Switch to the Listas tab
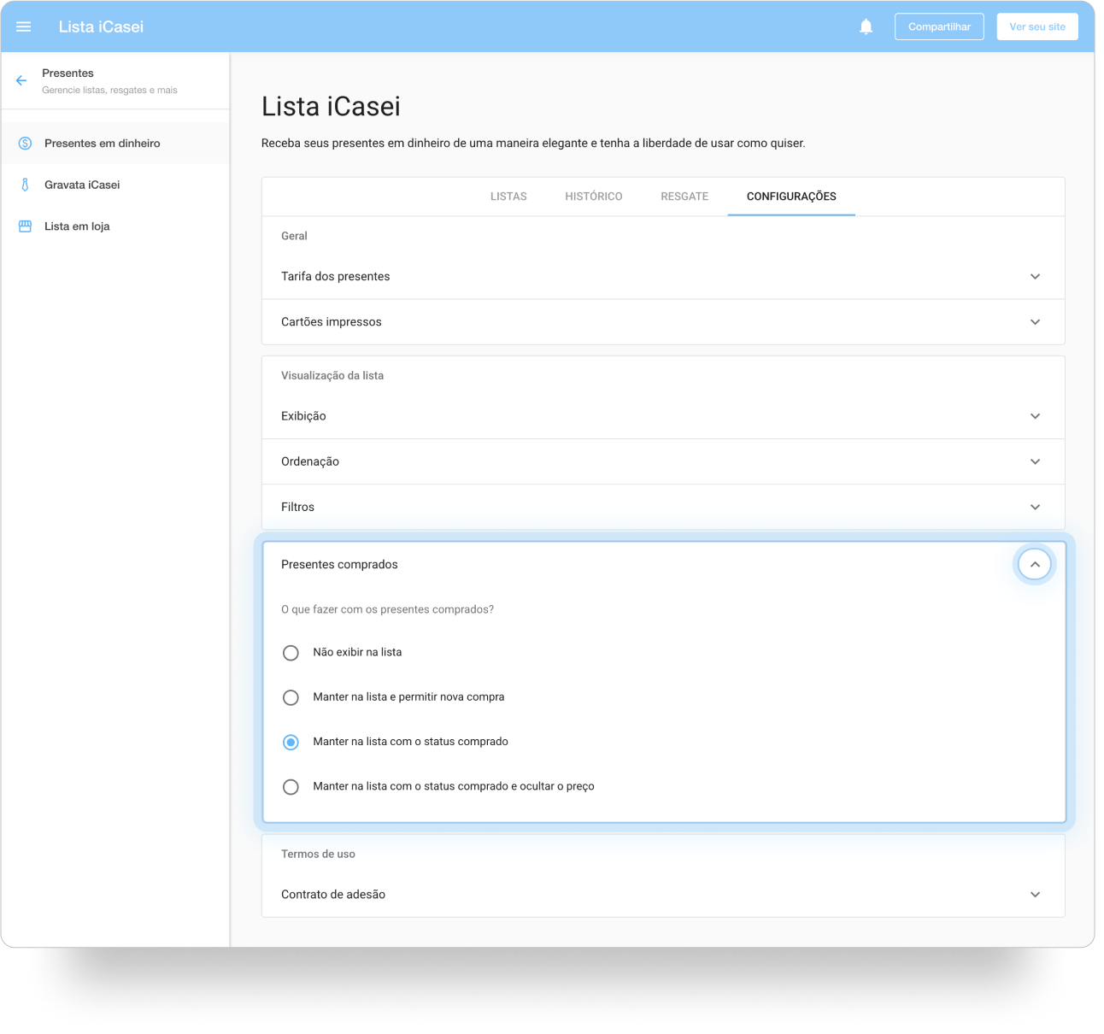 click(x=508, y=197)
